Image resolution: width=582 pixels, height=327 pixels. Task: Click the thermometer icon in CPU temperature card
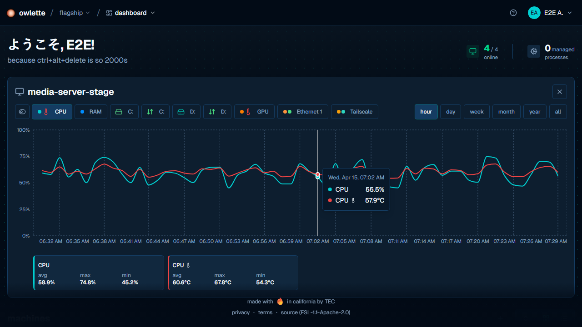point(188,265)
